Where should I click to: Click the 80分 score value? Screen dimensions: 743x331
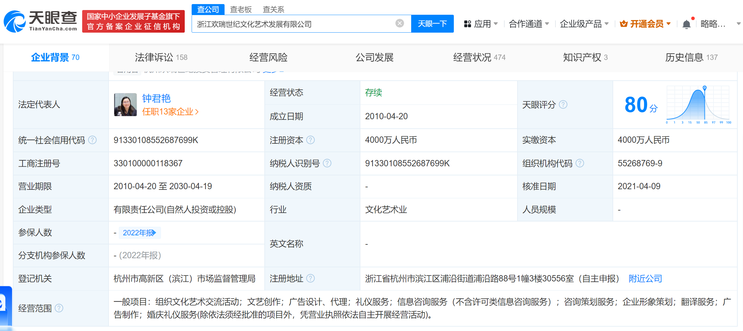(x=641, y=105)
